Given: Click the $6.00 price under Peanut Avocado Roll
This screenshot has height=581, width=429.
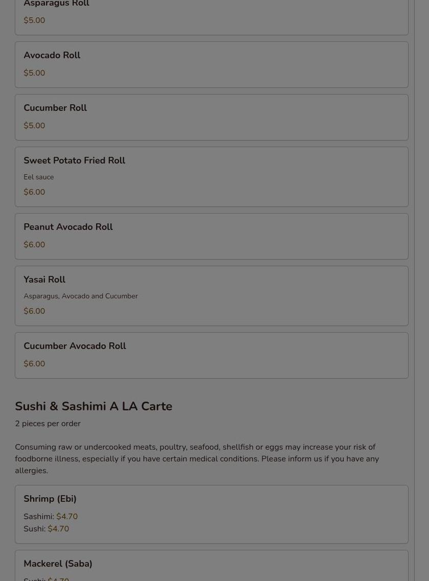Looking at the screenshot, I should coord(34,245).
